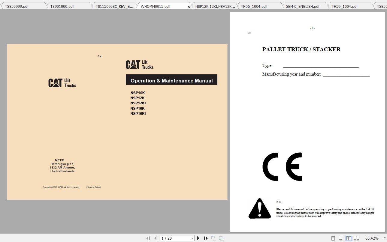387x242 pixels.
Task: Open the NSP12K,12KI,NSV12K tab
Action: [215, 6]
